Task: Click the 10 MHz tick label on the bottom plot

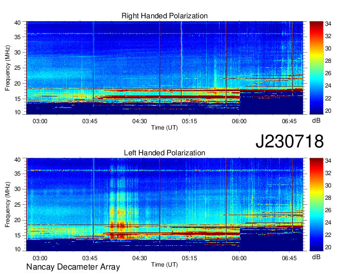Action: (x=17, y=249)
